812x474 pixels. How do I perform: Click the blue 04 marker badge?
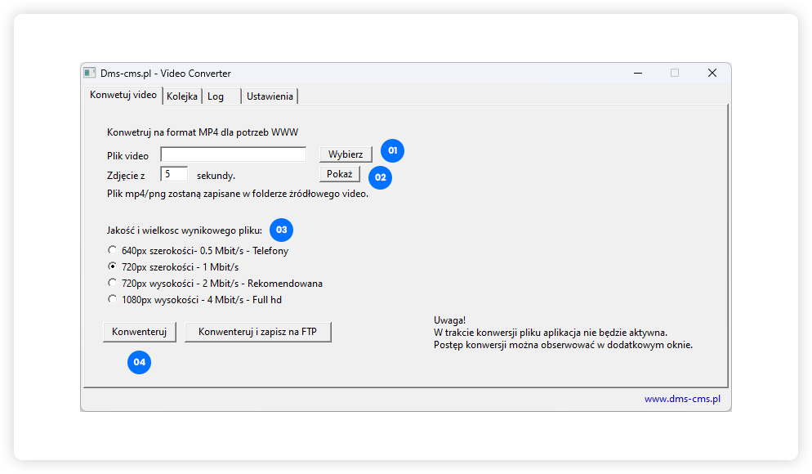(140, 361)
